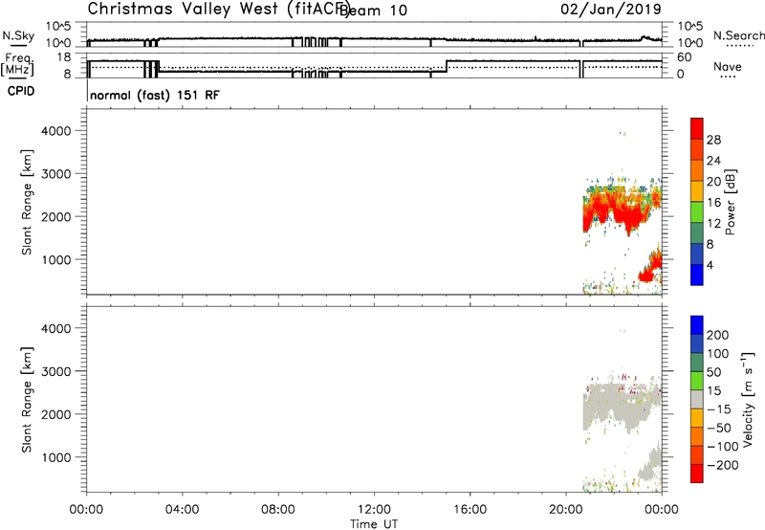Click the '4000' tick of power panel
Image resolution: width=765 pixels, height=530 pixels.
coord(55,131)
